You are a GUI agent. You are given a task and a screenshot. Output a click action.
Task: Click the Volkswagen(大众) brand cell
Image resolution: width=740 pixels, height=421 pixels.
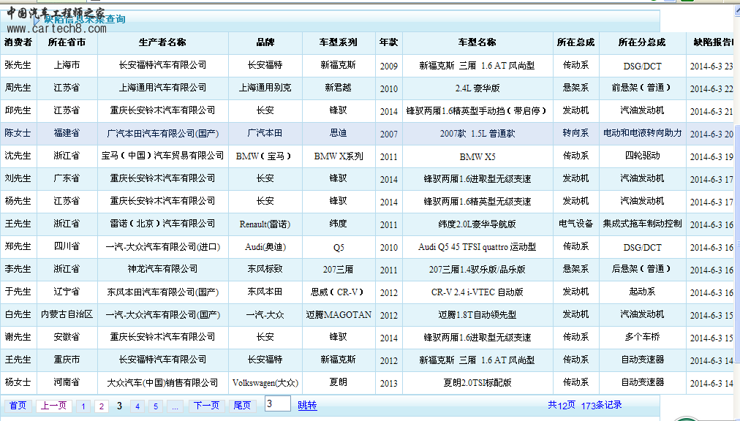(x=265, y=383)
